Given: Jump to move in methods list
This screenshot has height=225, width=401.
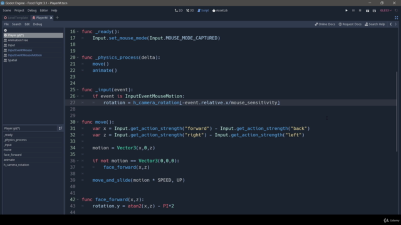Looking at the screenshot, I should point(33,150).
